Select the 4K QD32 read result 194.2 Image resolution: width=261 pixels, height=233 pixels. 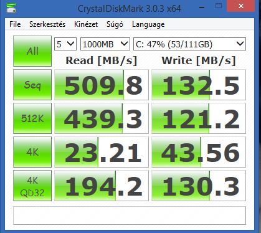(x=102, y=186)
